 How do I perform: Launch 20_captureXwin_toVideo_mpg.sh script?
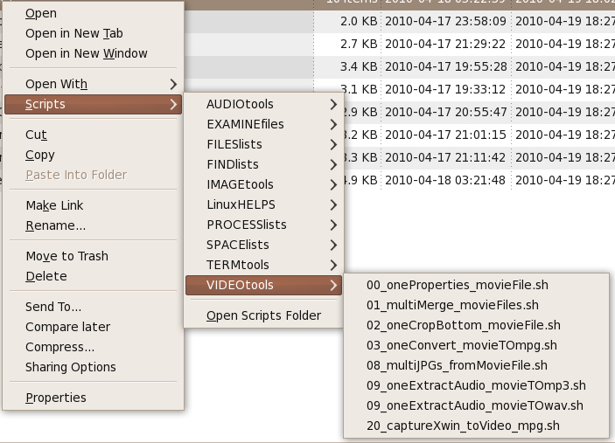point(463,426)
